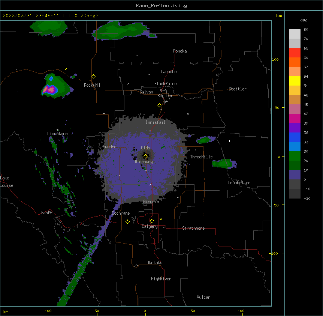This screenshot has height=316, width=323.
Task: Click the Lake Louise label
Action: [x=7, y=182]
